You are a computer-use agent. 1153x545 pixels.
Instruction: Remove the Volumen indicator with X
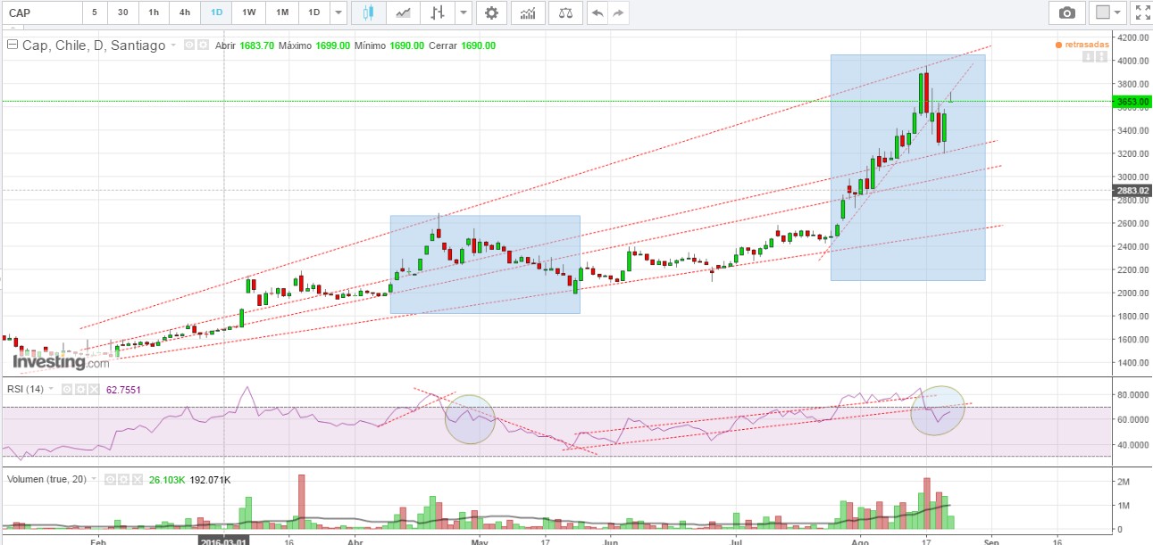tap(137, 479)
